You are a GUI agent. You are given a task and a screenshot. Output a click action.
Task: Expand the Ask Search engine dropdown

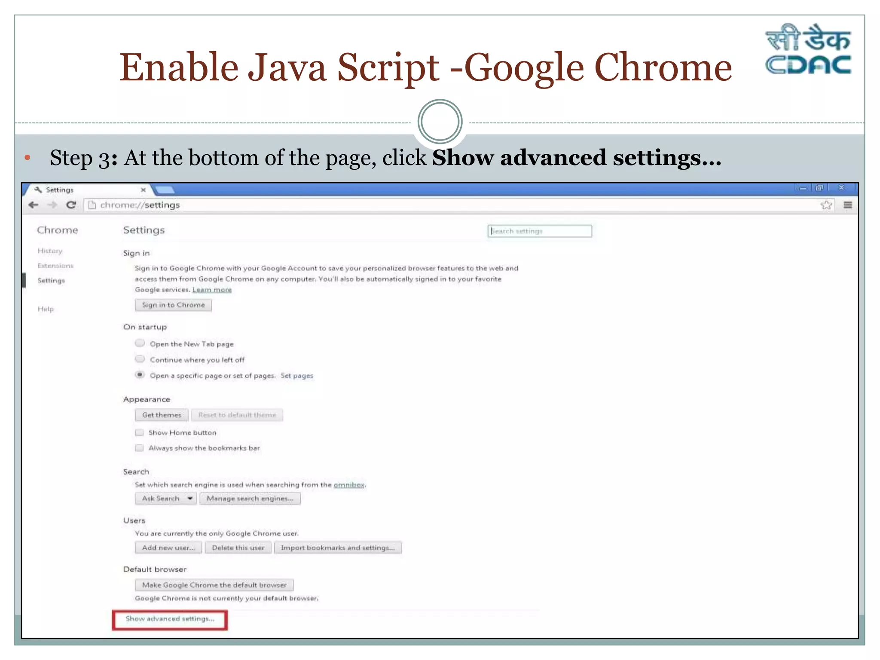coord(166,499)
